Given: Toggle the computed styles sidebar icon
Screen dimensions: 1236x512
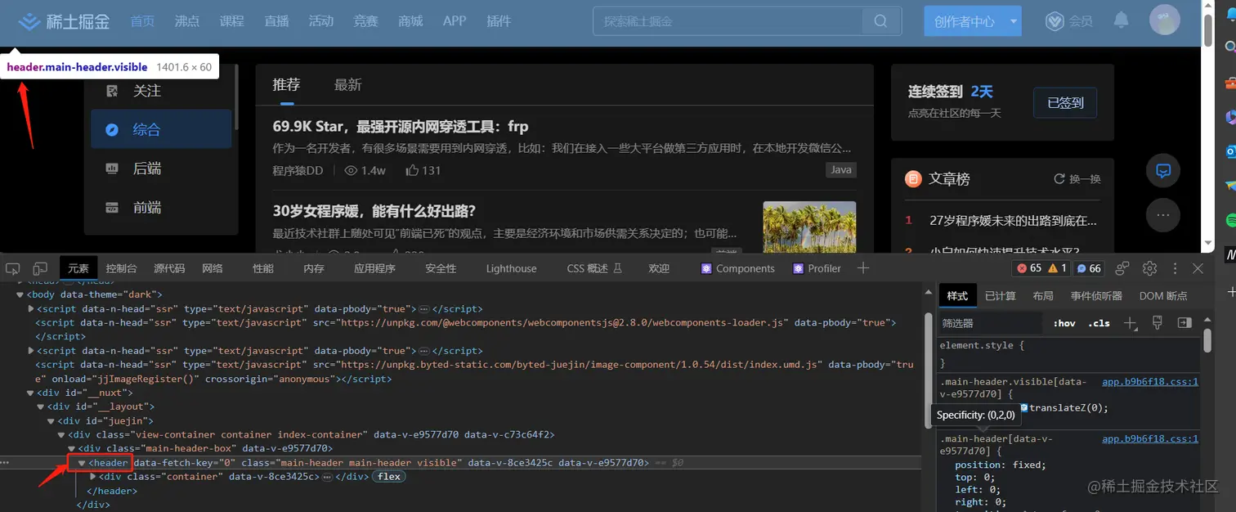Looking at the screenshot, I should (x=1184, y=323).
